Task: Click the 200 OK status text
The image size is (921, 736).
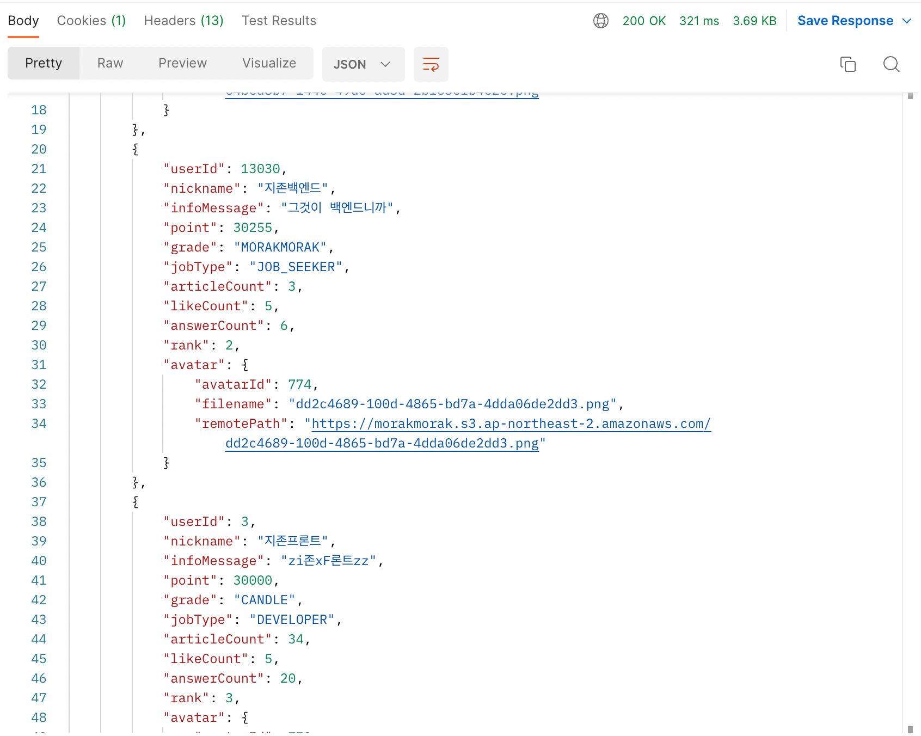Action: click(644, 21)
